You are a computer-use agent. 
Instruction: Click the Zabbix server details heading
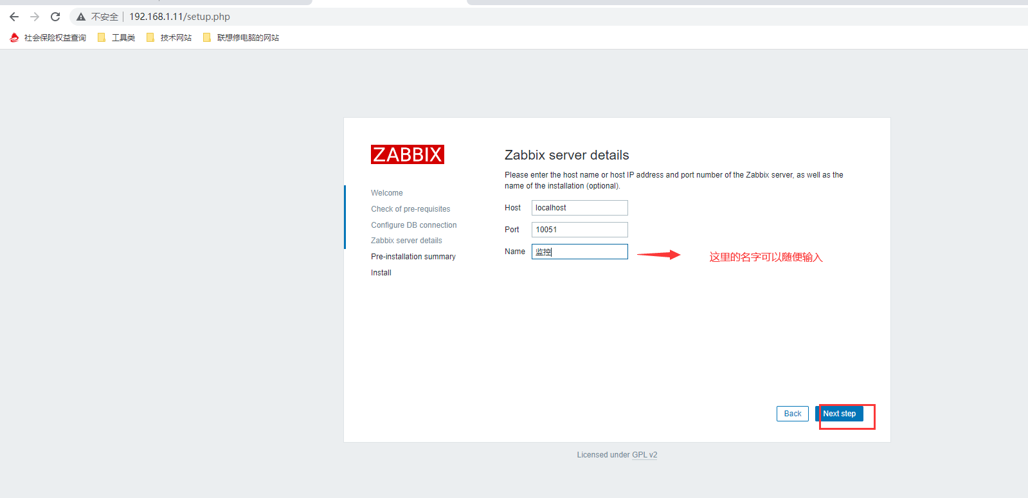tap(567, 155)
